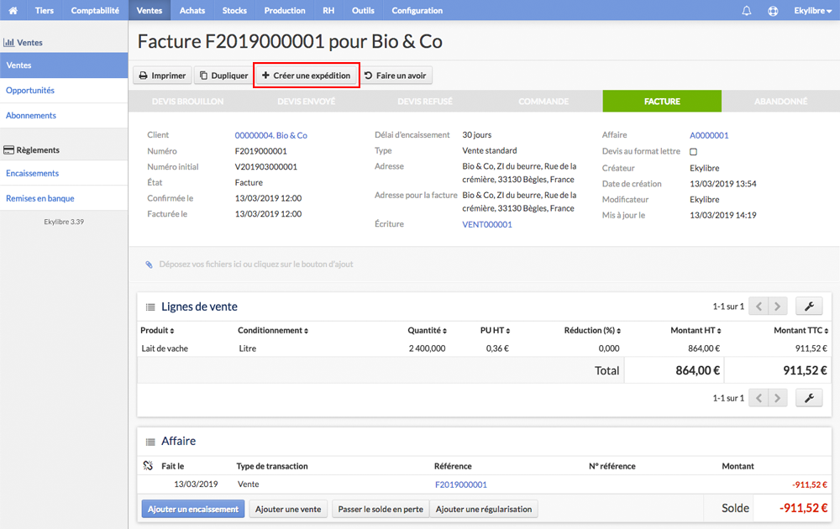Select the FACTURE state step
The image size is (840, 529).
(x=662, y=102)
